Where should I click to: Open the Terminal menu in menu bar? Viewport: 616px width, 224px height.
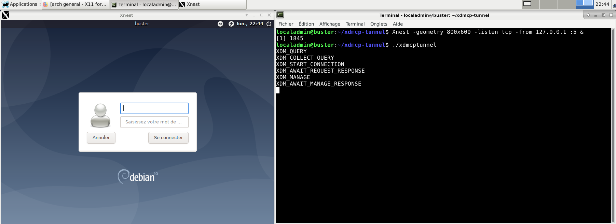point(355,24)
